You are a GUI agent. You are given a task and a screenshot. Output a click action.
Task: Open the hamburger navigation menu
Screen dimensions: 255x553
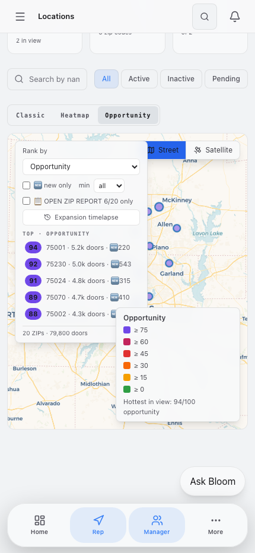20,17
